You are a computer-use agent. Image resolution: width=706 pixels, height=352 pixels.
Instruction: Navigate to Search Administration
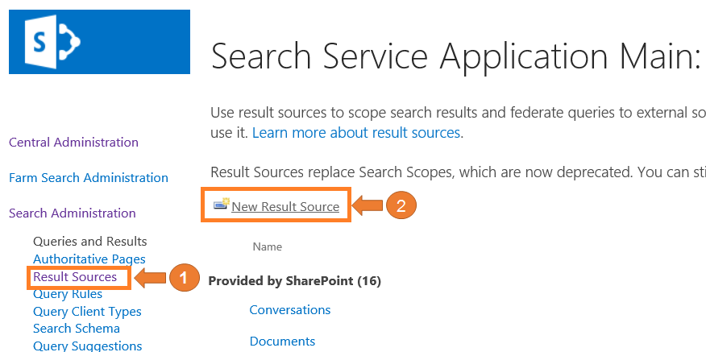[73, 213]
